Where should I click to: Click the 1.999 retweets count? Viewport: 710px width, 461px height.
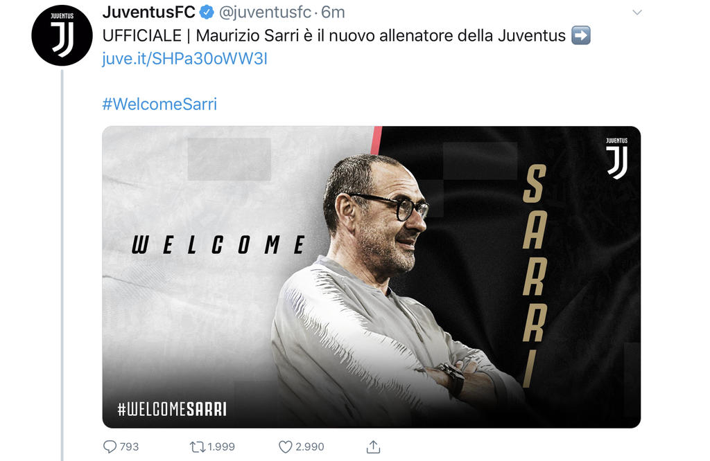coord(221,446)
